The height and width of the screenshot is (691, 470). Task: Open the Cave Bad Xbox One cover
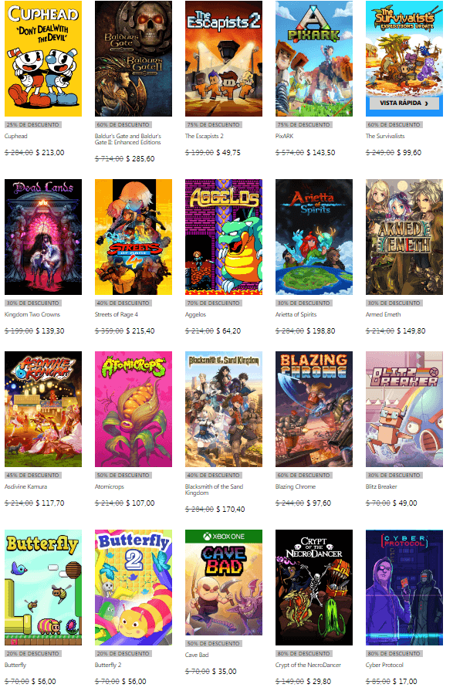[x=224, y=583]
